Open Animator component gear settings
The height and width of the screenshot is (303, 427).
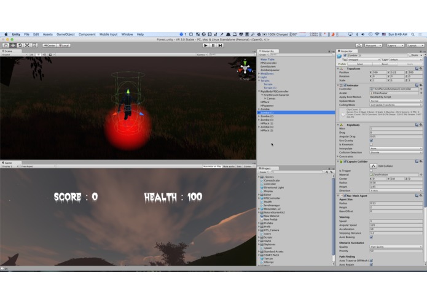pos(421,85)
